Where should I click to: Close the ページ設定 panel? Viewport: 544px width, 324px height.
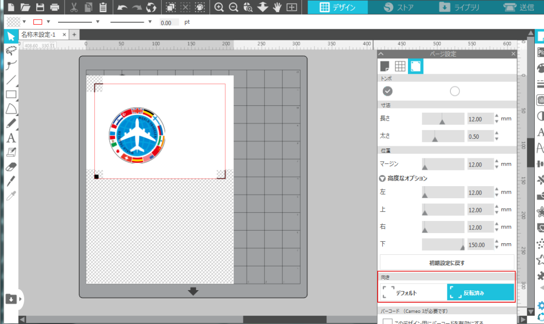pos(513,54)
